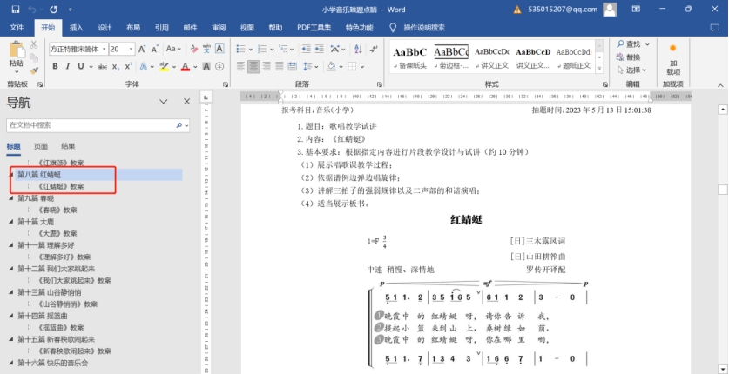Click the navigation search input field
Viewport: 729px width, 374px height.
91,125
